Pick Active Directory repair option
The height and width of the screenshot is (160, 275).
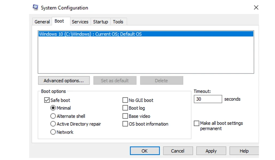point(53,124)
